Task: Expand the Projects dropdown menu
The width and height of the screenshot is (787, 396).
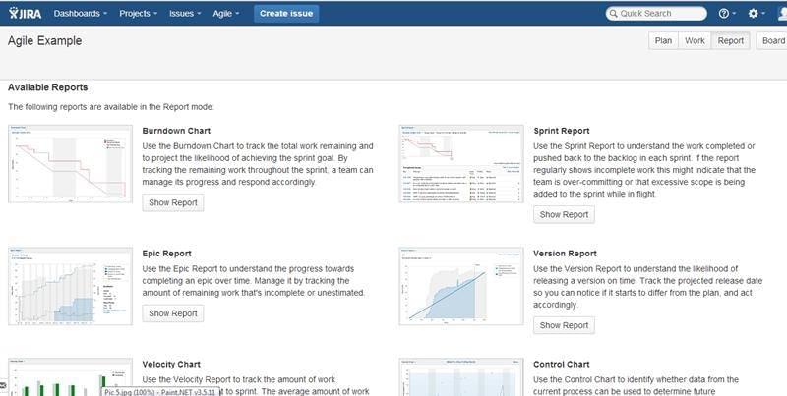Action: (138, 14)
